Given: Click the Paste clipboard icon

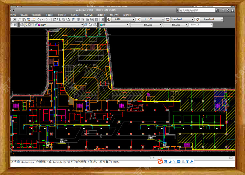Looking at the screenshot, I should (x=24, y=19).
